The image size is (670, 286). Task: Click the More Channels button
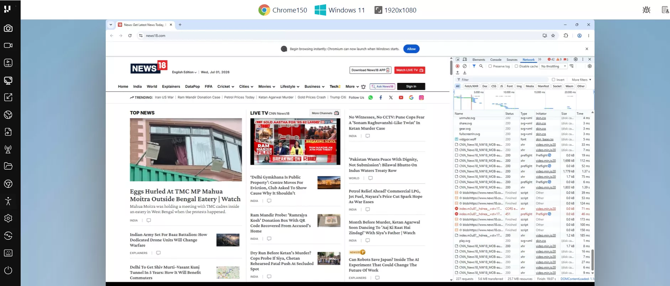(x=325, y=113)
